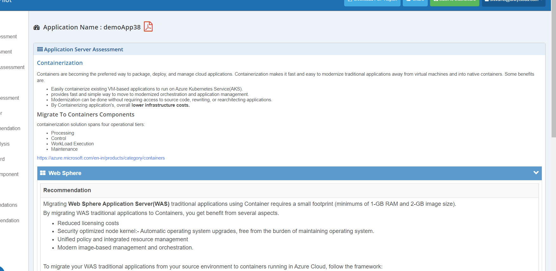
Task: Click 'Modern image-based management and orchestration.' bullet
Action: [125, 248]
